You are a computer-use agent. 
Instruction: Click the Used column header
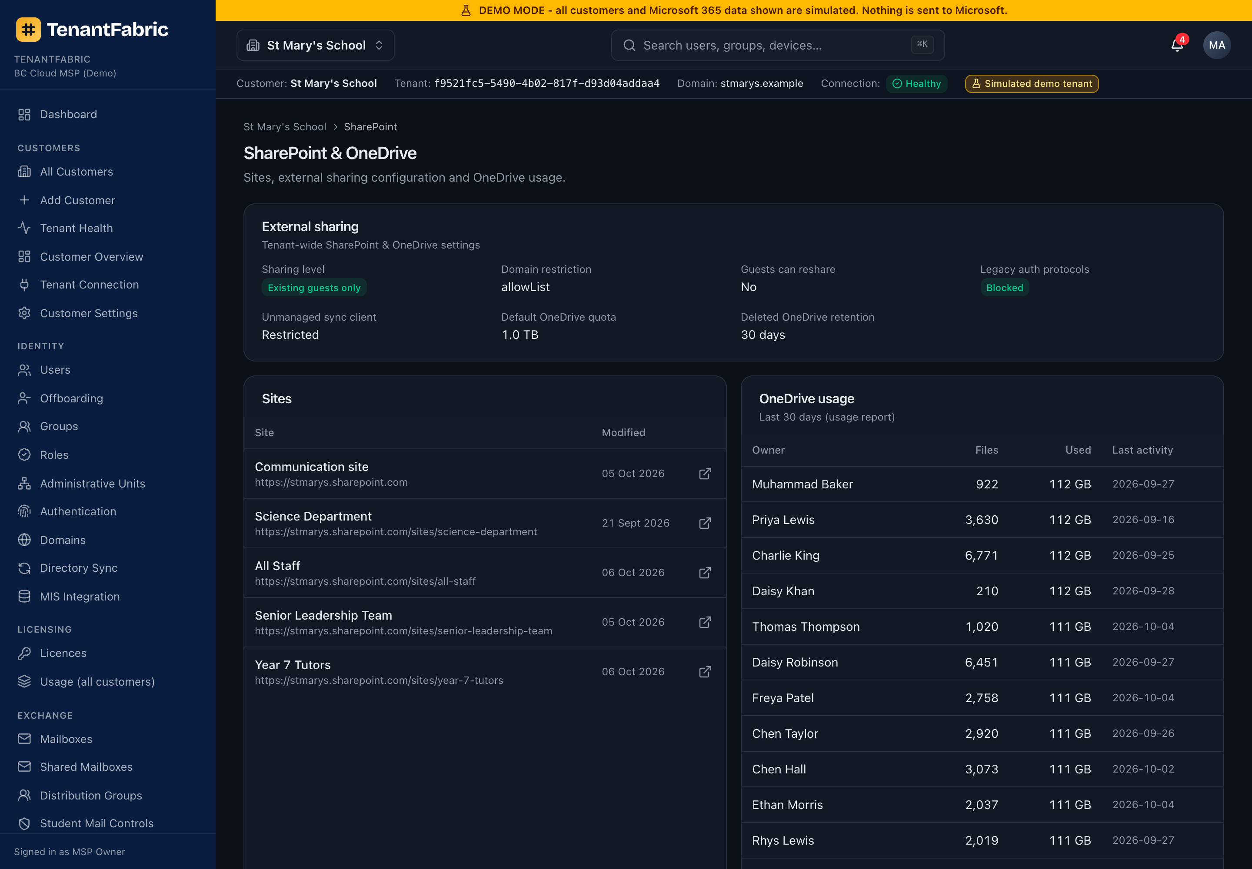point(1078,450)
